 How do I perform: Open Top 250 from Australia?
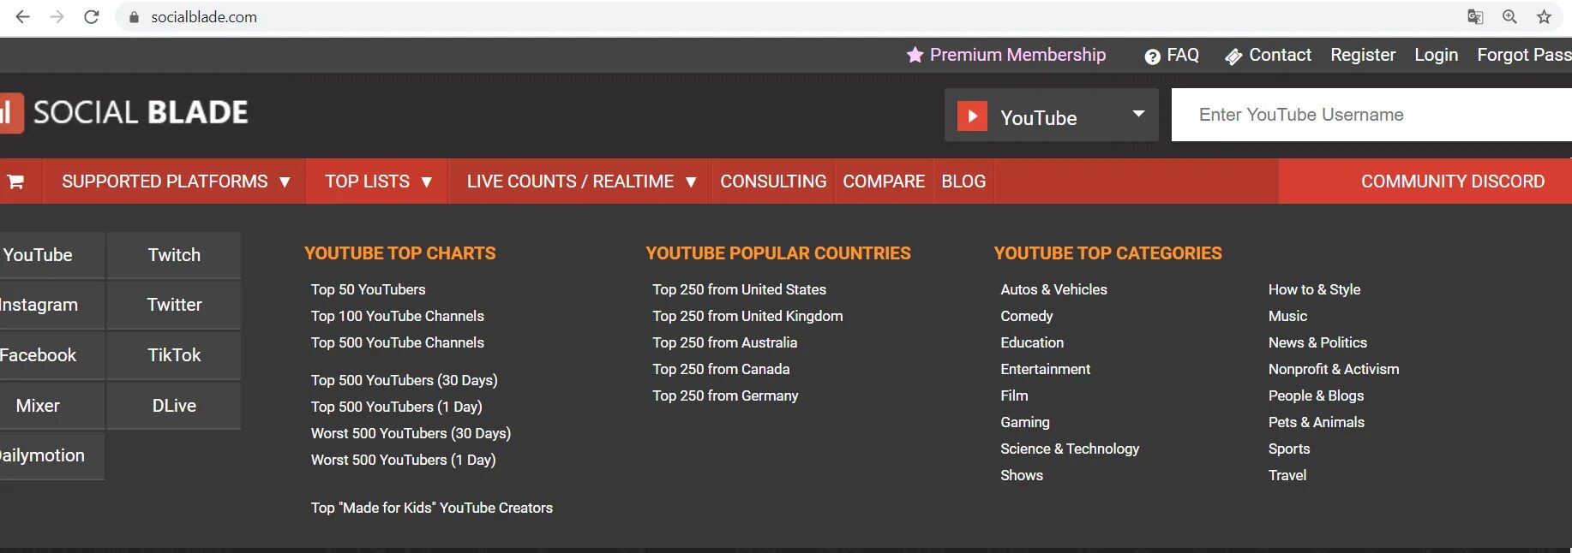pos(724,342)
